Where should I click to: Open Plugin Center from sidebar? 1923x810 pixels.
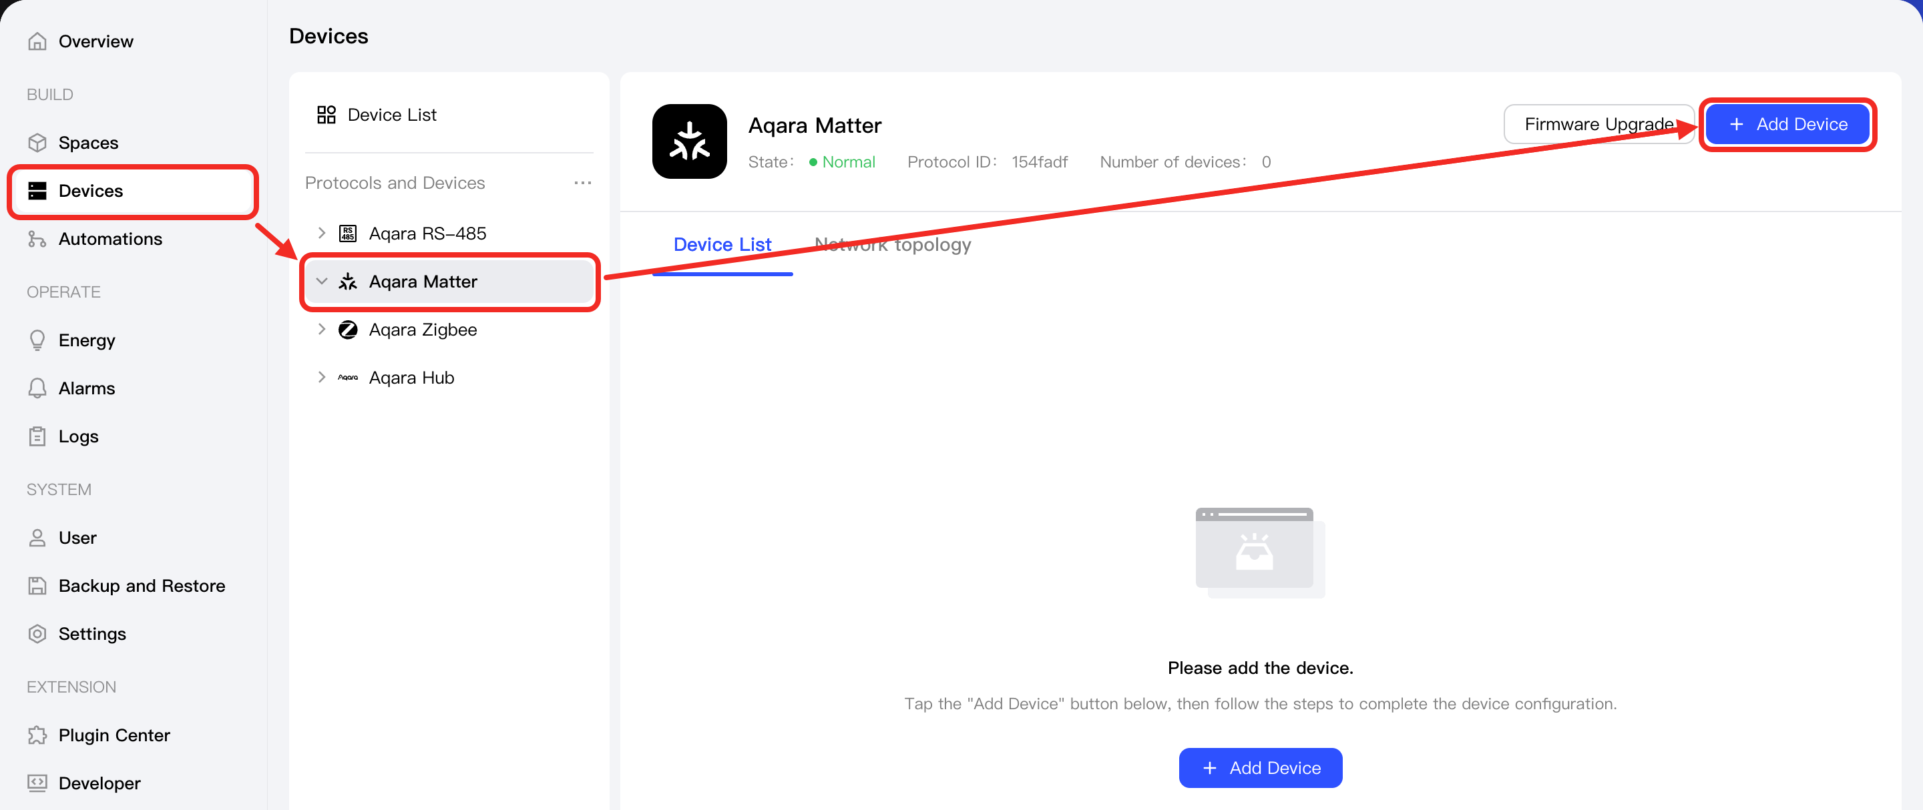coord(114,735)
